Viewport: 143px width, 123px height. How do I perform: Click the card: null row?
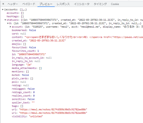(x=19, y=34)
